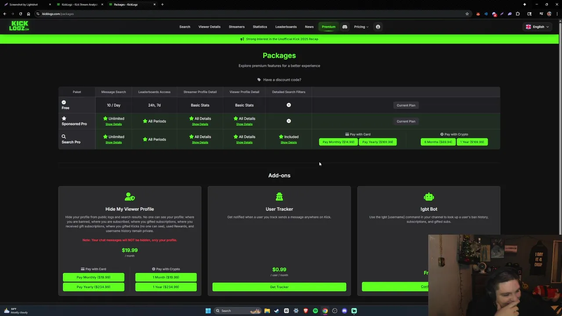Click Current Plan in the Sponsored Pro row
The height and width of the screenshot is (316, 562).
point(406,121)
